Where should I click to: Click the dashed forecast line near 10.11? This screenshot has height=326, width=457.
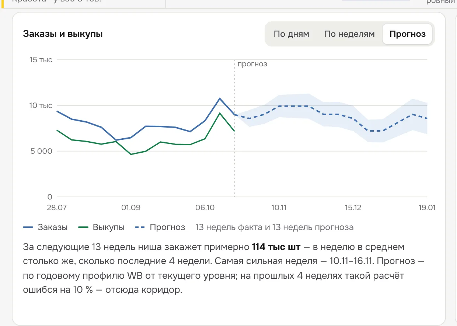(x=279, y=106)
